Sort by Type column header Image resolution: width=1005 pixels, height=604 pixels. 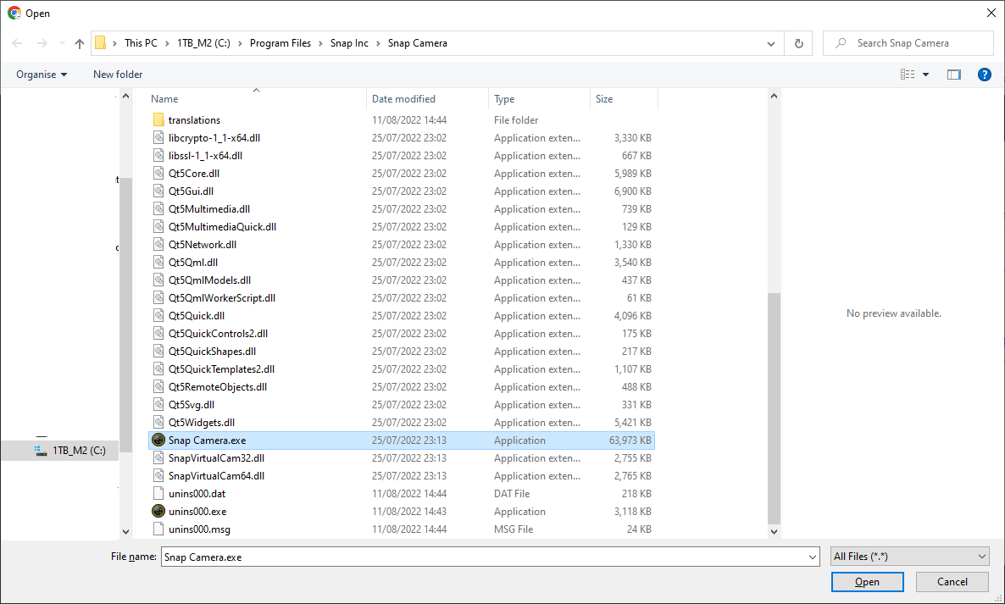(x=504, y=98)
